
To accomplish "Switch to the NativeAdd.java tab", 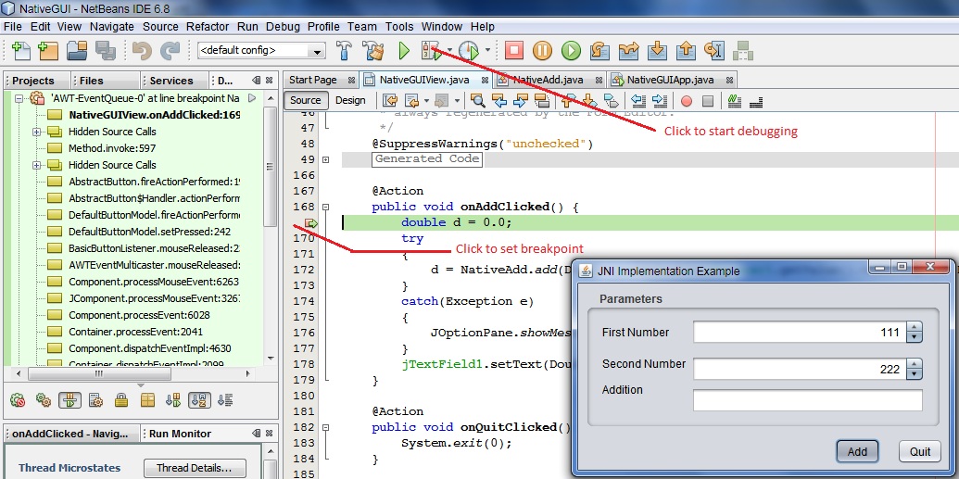I will point(548,80).
